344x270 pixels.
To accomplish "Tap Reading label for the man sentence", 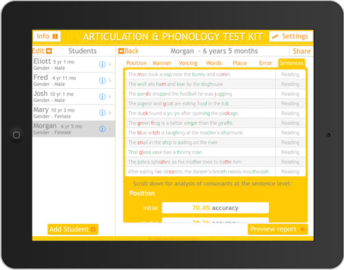I will coord(290,74).
